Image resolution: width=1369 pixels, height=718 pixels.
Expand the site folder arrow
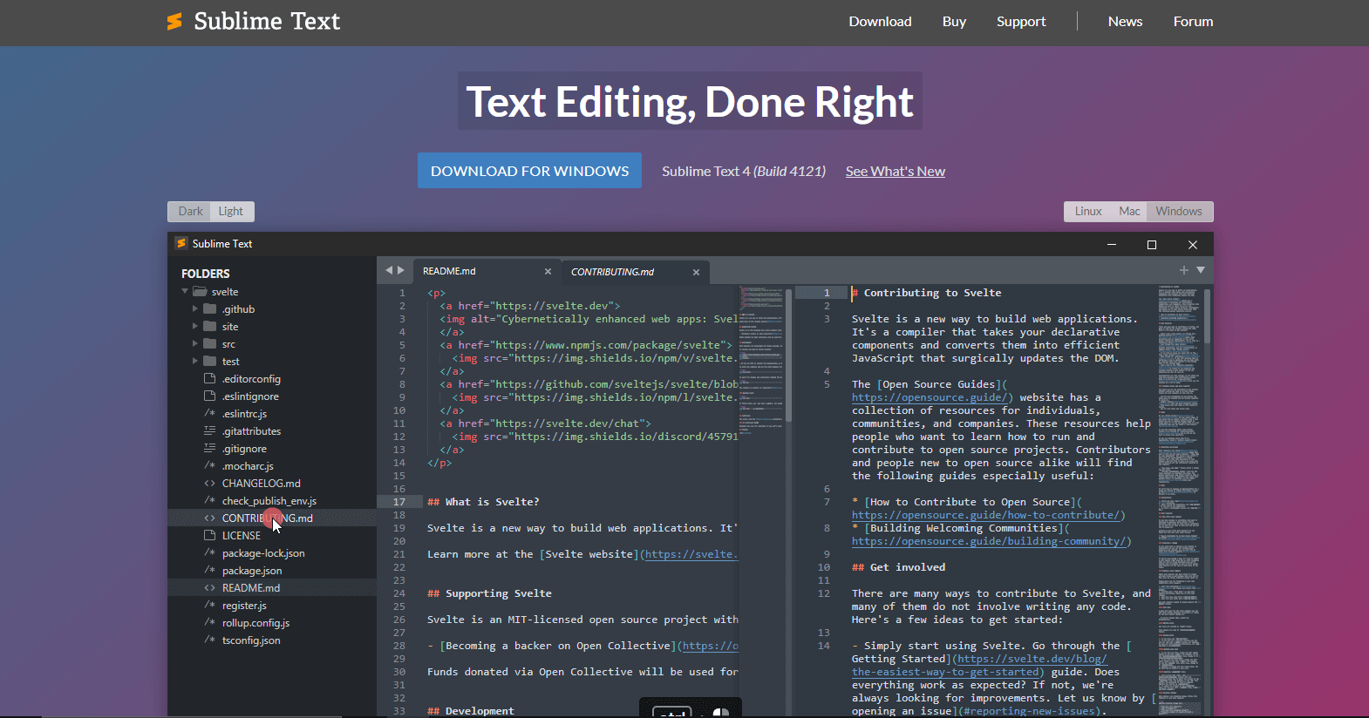[x=195, y=327]
